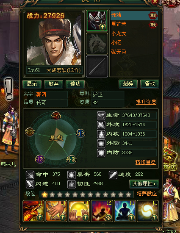Click the 培养段位 link
180x233 pixels.
tap(147, 194)
